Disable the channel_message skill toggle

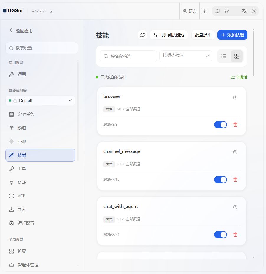coord(221,180)
